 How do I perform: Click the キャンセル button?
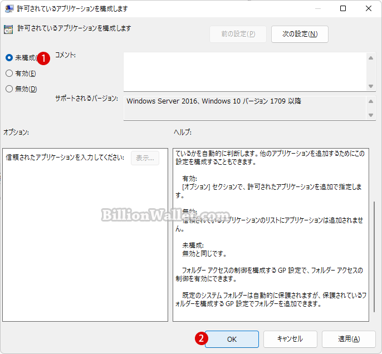point(290,339)
